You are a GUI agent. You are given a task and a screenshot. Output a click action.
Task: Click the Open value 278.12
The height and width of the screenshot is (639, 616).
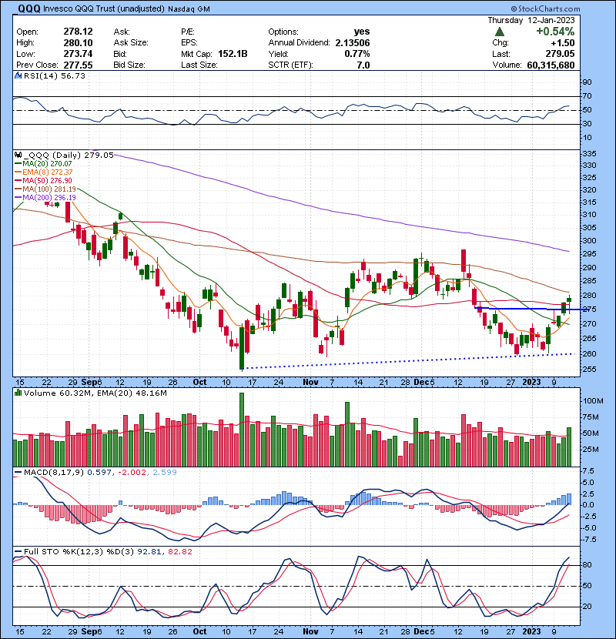tap(78, 32)
